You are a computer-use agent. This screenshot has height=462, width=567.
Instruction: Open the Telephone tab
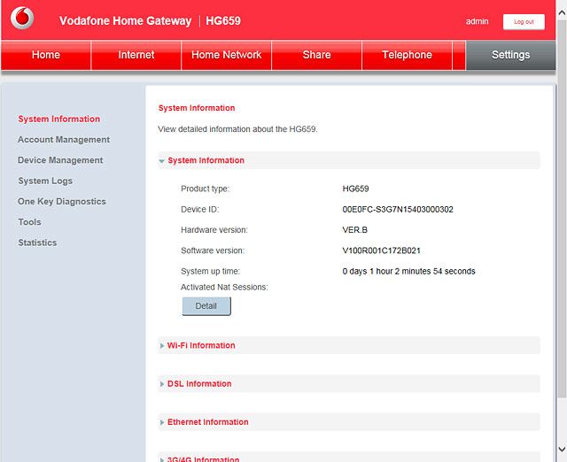click(408, 55)
